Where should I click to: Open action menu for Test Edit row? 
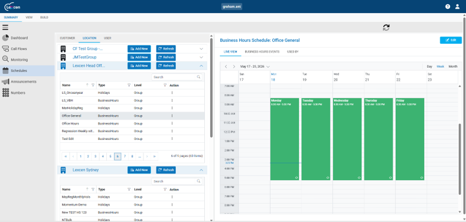click(172, 139)
